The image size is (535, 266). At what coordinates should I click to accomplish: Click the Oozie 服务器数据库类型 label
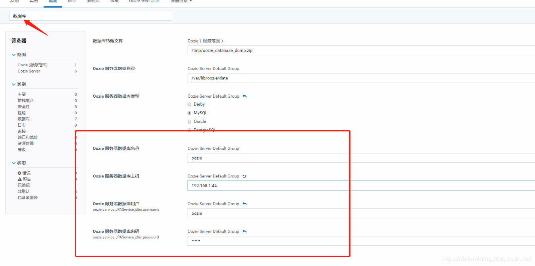coord(116,96)
